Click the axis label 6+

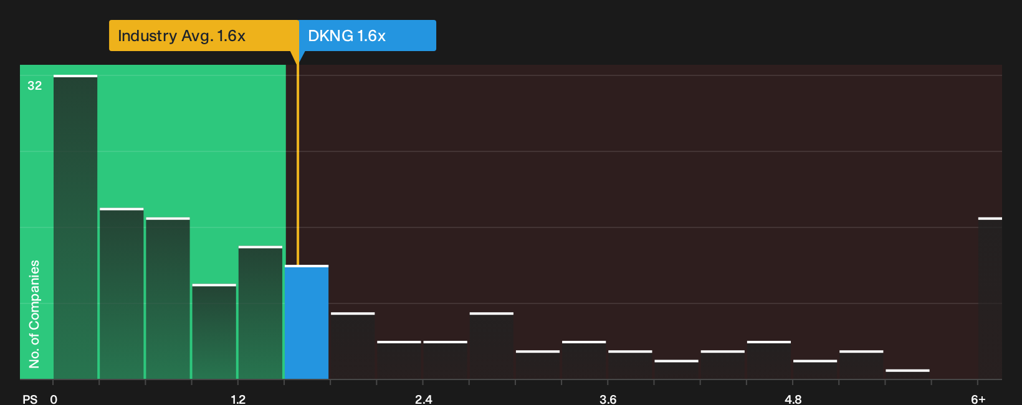tap(978, 399)
